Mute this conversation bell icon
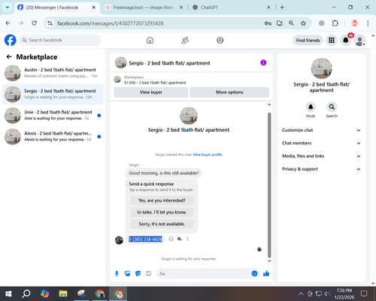The image size is (376, 301). click(311, 107)
